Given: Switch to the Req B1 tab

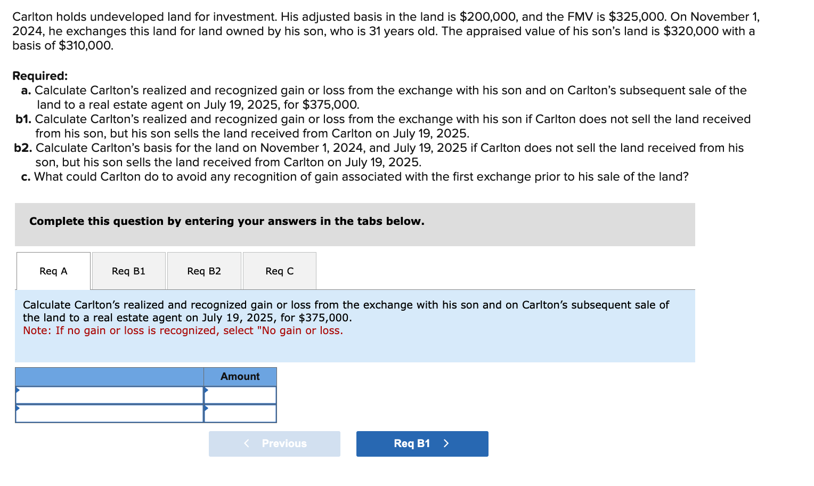Looking at the screenshot, I should coord(128,271).
